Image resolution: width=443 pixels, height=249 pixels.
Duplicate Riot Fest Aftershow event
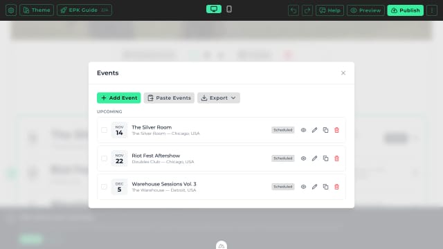pyautogui.click(x=325, y=158)
